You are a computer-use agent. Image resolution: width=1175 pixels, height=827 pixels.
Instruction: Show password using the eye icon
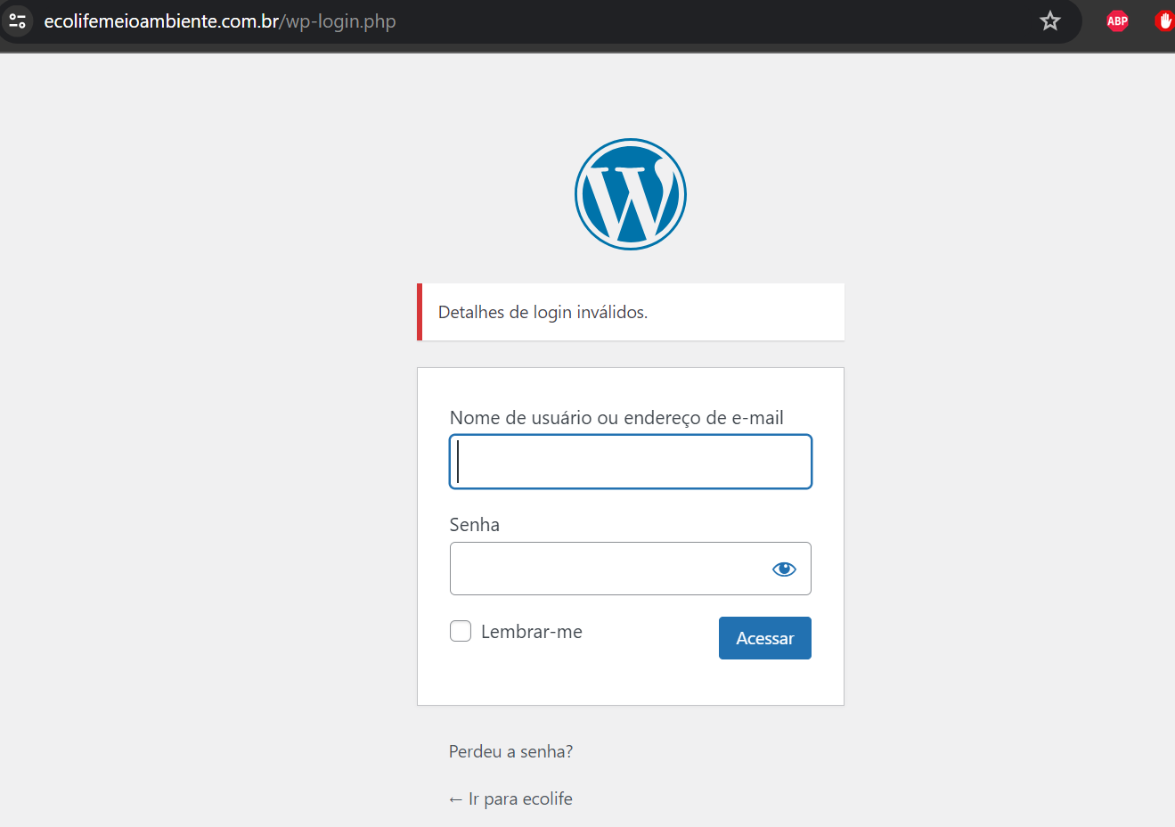coord(784,569)
